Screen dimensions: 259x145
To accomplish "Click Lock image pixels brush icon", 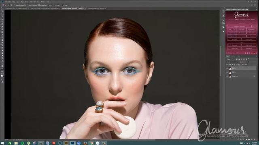I will [x=232, y=65].
